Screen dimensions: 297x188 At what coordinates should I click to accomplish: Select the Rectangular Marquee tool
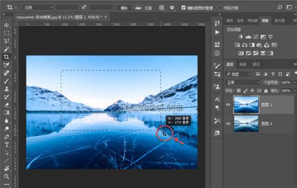tap(6, 33)
